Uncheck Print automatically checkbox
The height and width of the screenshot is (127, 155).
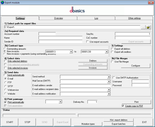point(5,102)
